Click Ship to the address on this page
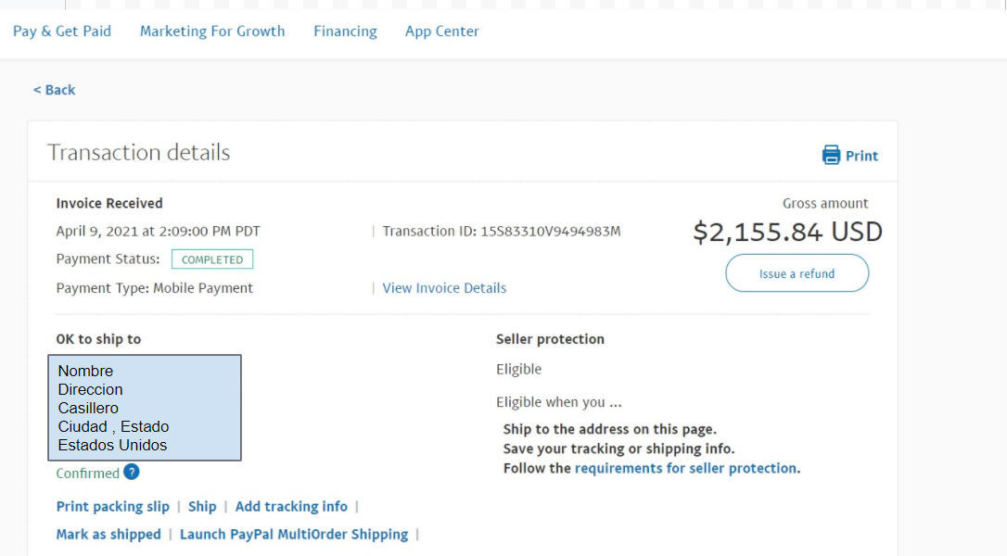Viewport: 1007px width, 556px height. point(610,429)
